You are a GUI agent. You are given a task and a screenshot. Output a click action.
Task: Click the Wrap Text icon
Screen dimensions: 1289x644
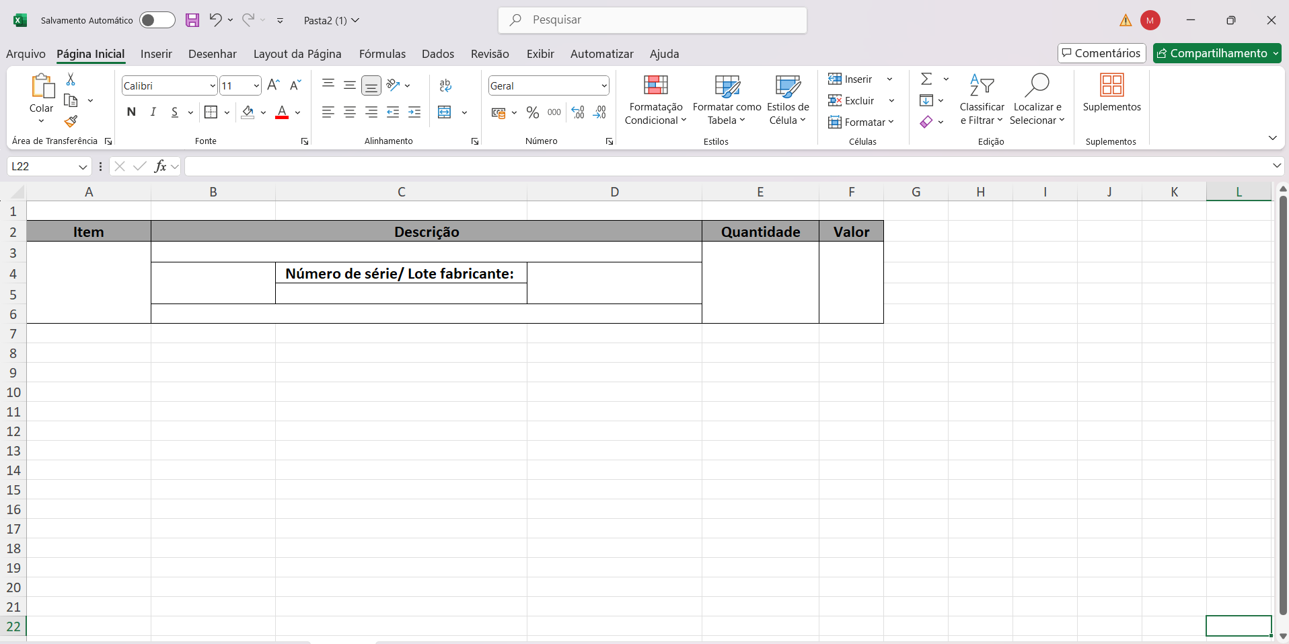pos(445,85)
